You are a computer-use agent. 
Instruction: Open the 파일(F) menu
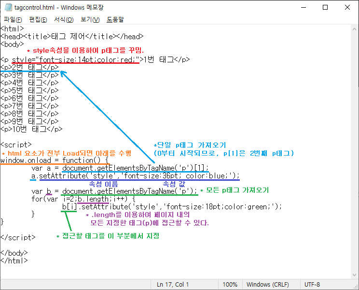coord(13,20)
